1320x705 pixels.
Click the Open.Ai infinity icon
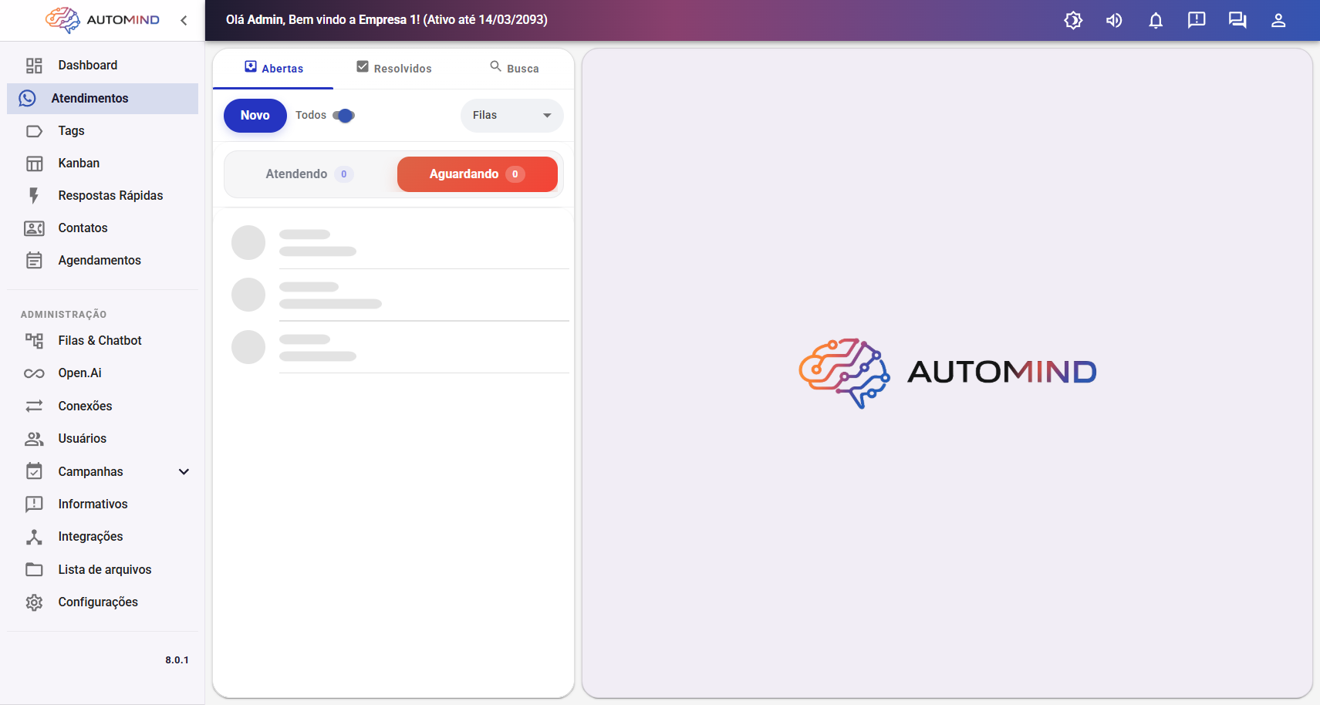tap(34, 373)
